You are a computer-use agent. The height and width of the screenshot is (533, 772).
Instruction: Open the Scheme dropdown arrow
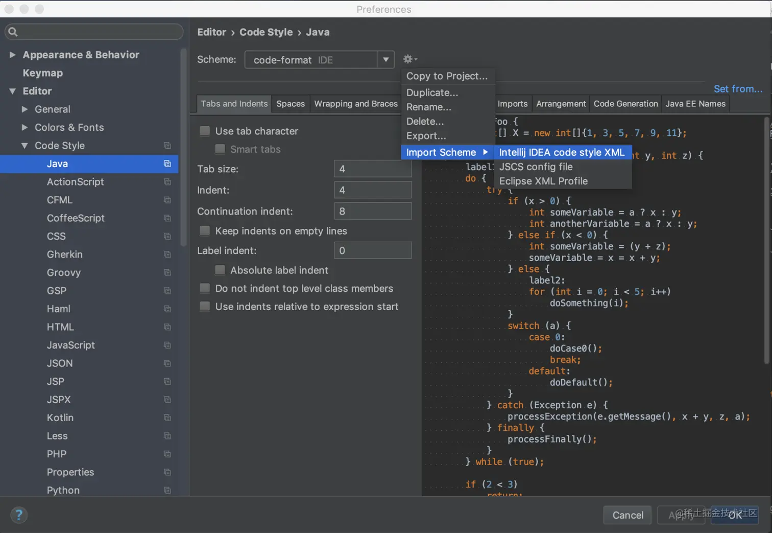(x=386, y=60)
